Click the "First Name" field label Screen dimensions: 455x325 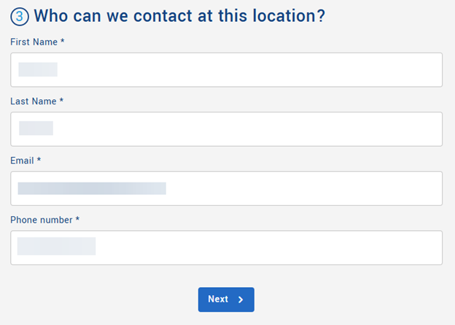click(x=34, y=42)
